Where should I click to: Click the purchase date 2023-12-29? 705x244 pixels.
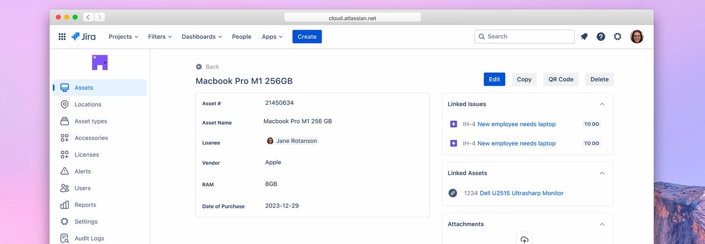pos(282,206)
